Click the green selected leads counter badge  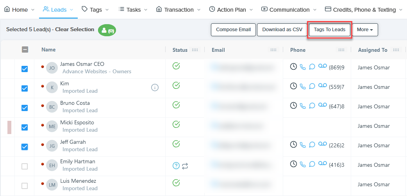click(x=107, y=30)
